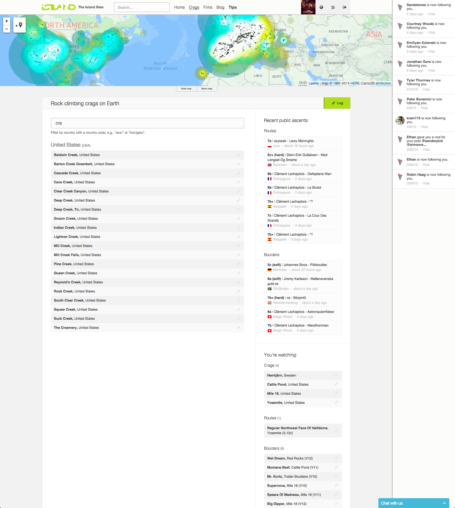The image size is (455, 508).
Task: Click the logout icon at top right
Action: (x=345, y=7)
